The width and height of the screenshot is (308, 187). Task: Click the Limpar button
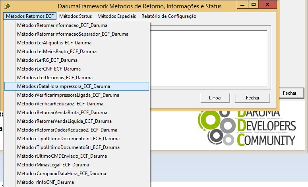click(x=215, y=98)
